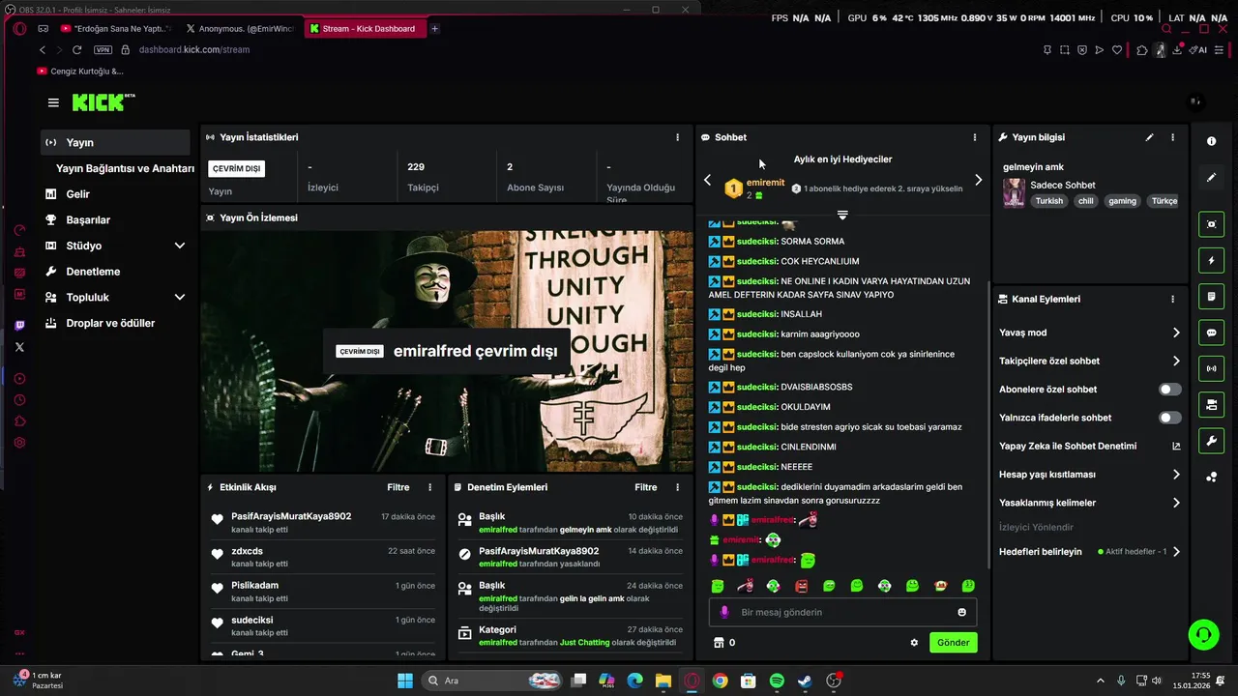Click the pencil icon in right rail
Image resolution: width=1238 pixels, height=696 pixels.
(x=1211, y=178)
